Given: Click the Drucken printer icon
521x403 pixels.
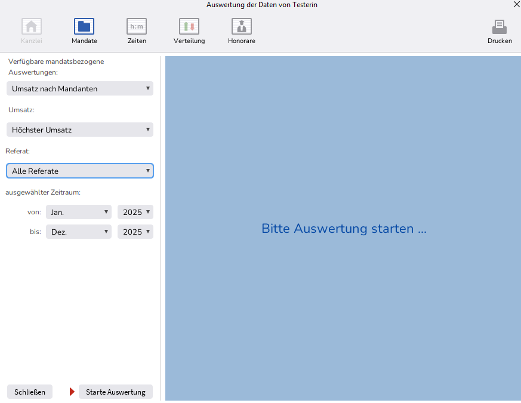Looking at the screenshot, I should click(x=500, y=27).
